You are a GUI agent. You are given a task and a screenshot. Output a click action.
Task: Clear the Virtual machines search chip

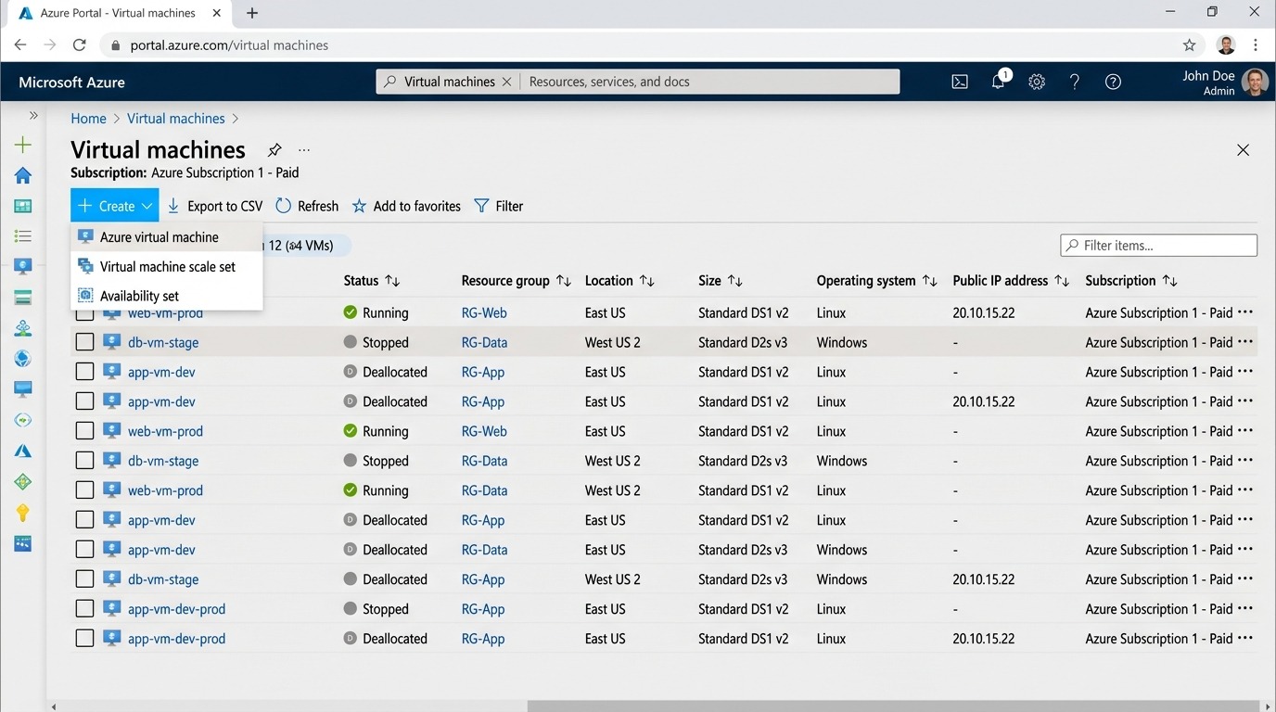point(506,82)
